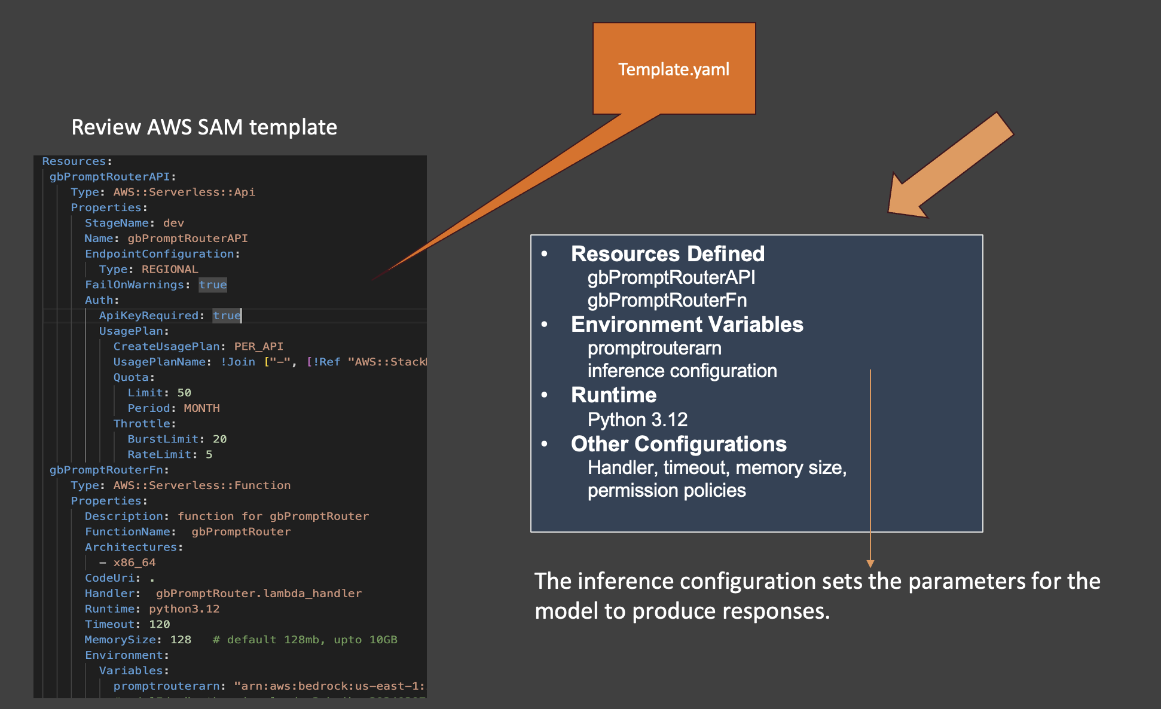This screenshot has width=1161, height=709.
Task: Click the 'Type: REGIONAL' line
Action: point(149,270)
